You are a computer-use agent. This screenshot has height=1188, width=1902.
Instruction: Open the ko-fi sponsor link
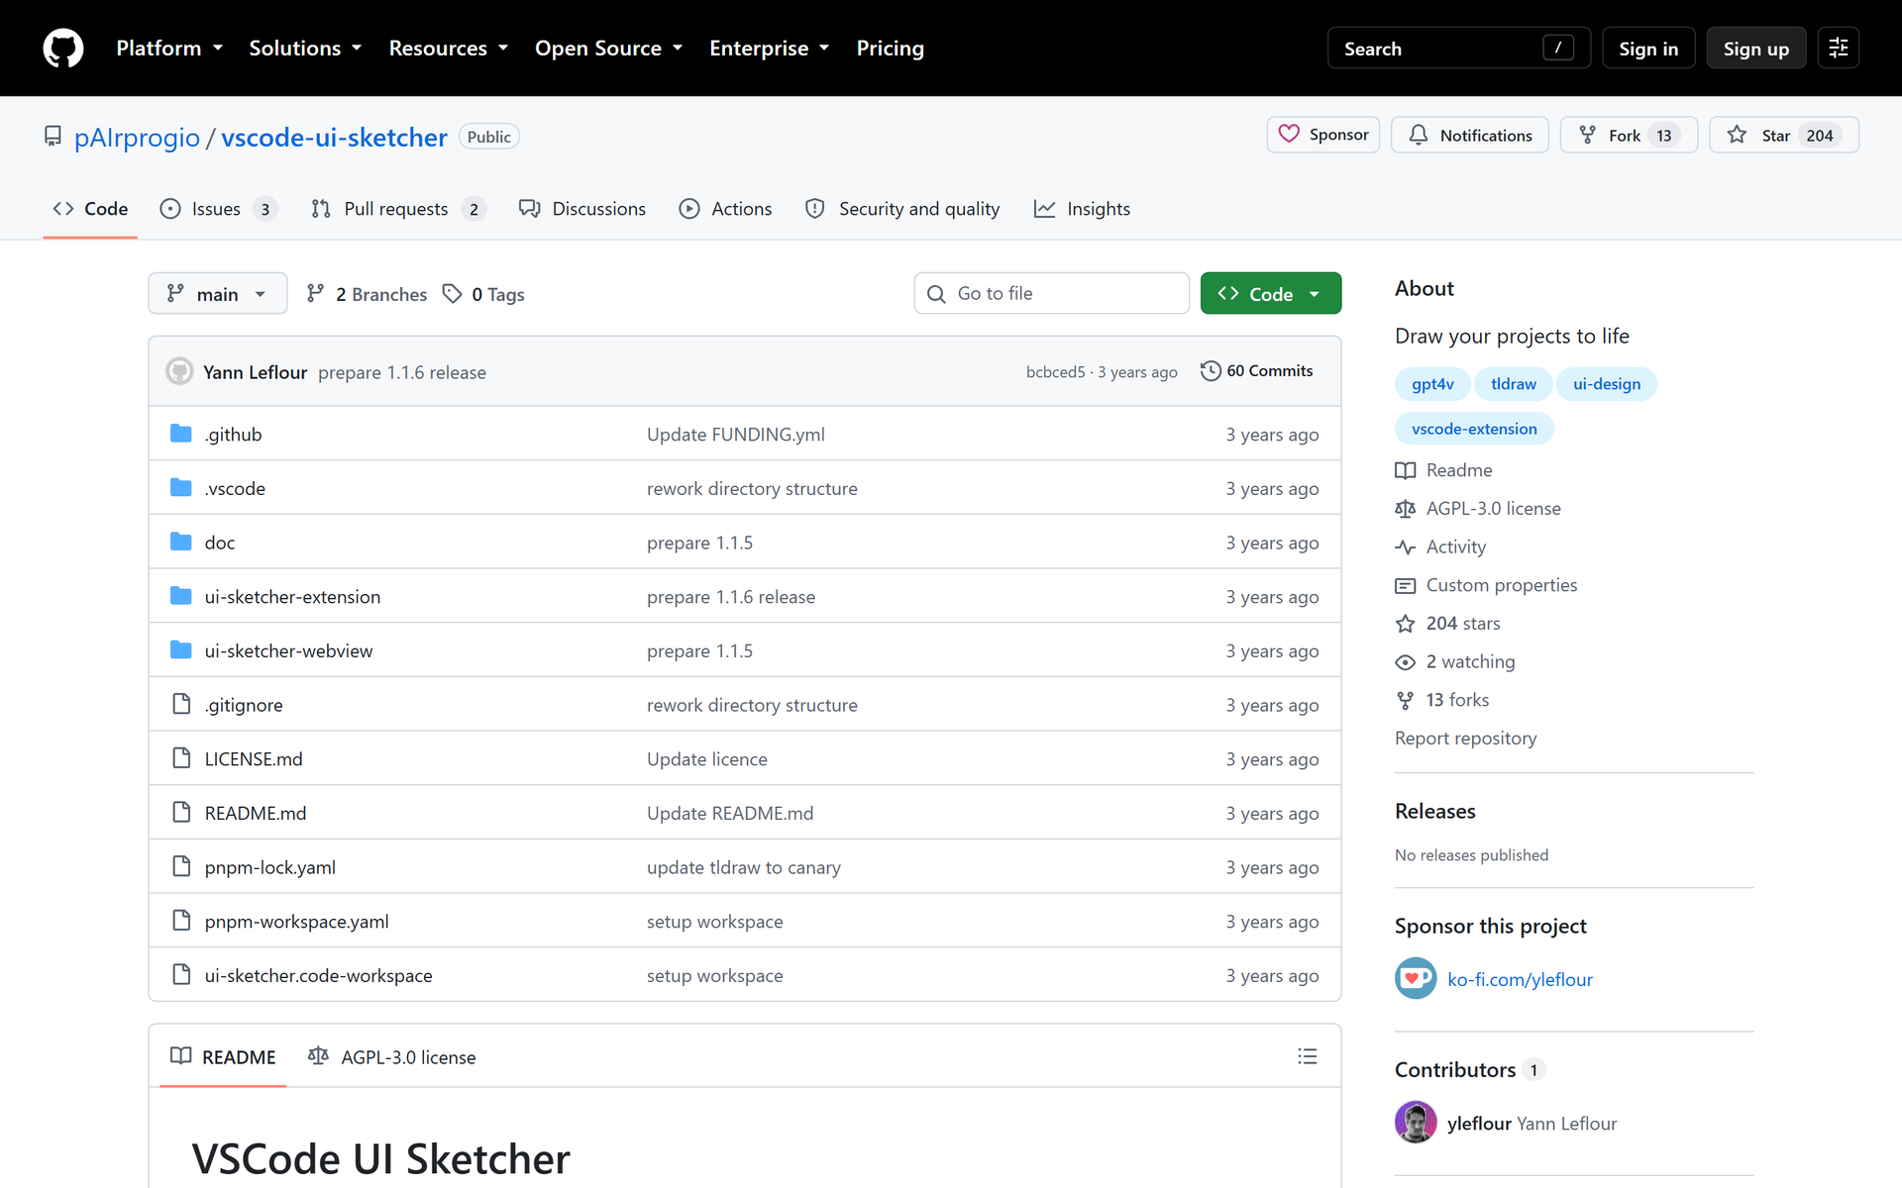tap(1520, 979)
